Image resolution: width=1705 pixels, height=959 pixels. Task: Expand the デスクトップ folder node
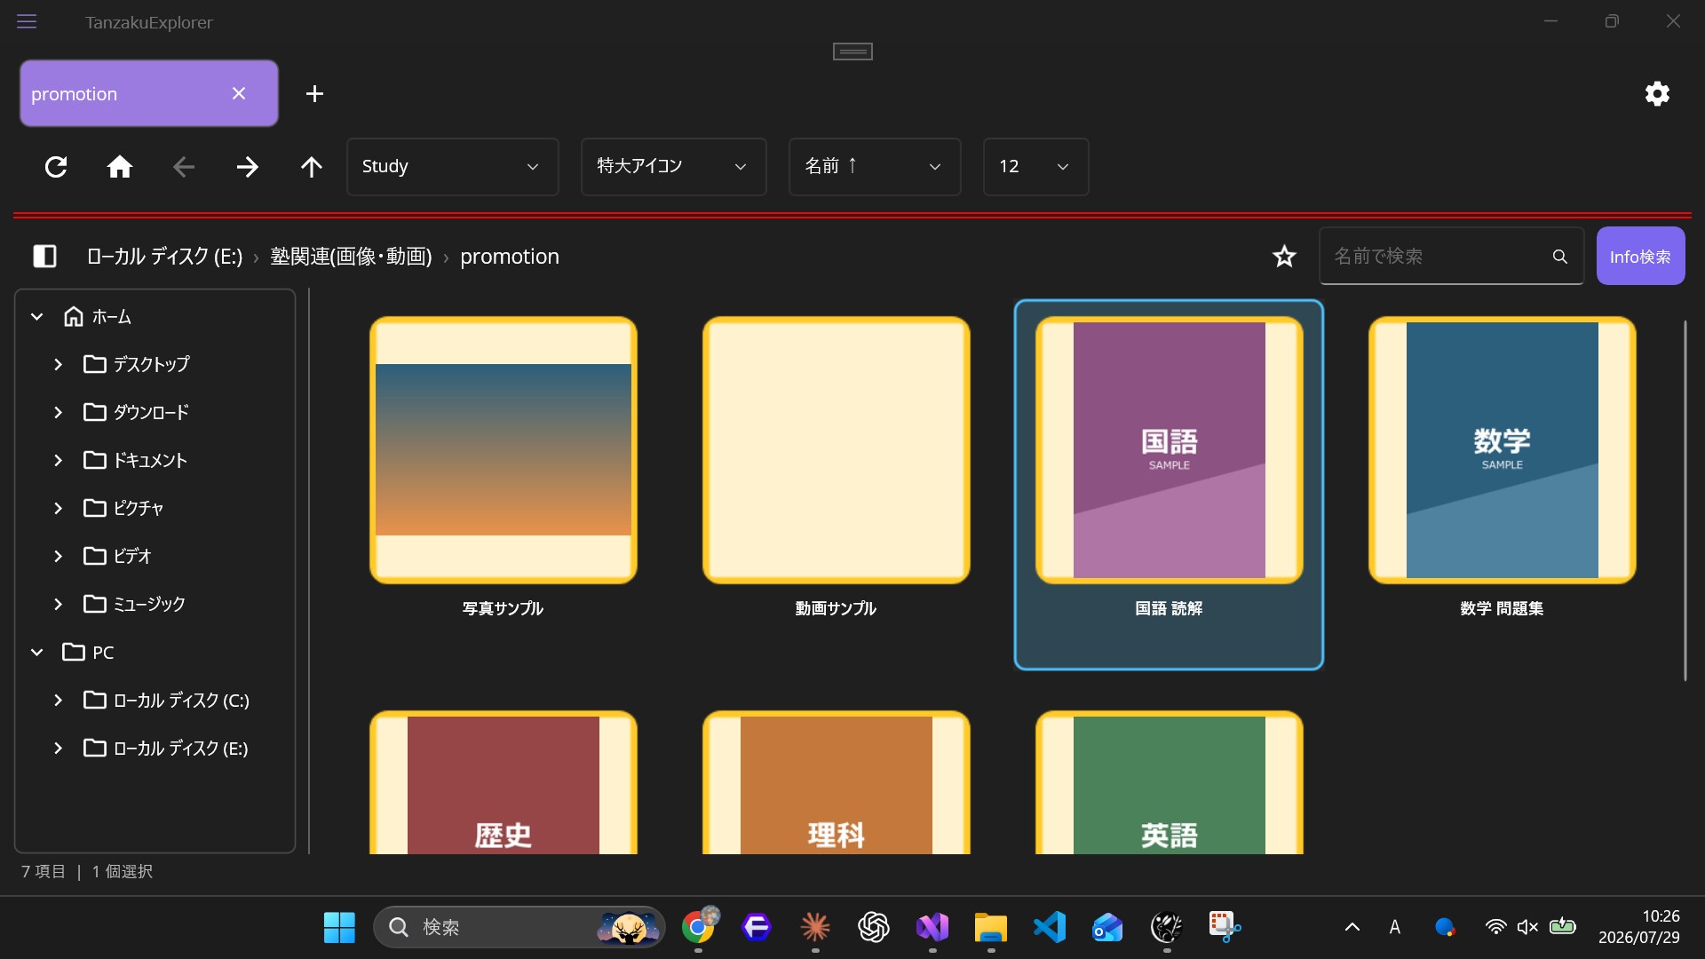[x=59, y=364]
